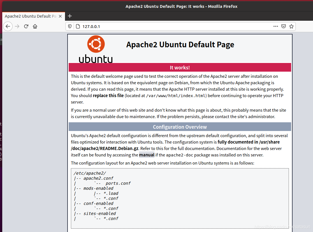Viewport: 313px width, 232px height.
Task: Open the manual link
Action: pos(147,155)
